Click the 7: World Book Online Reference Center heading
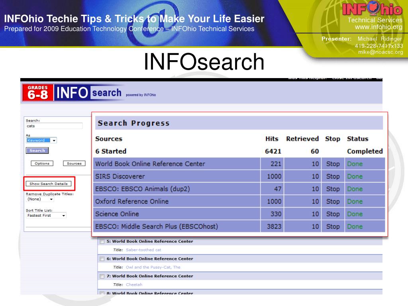This screenshot has height=306, width=408. click(150, 276)
